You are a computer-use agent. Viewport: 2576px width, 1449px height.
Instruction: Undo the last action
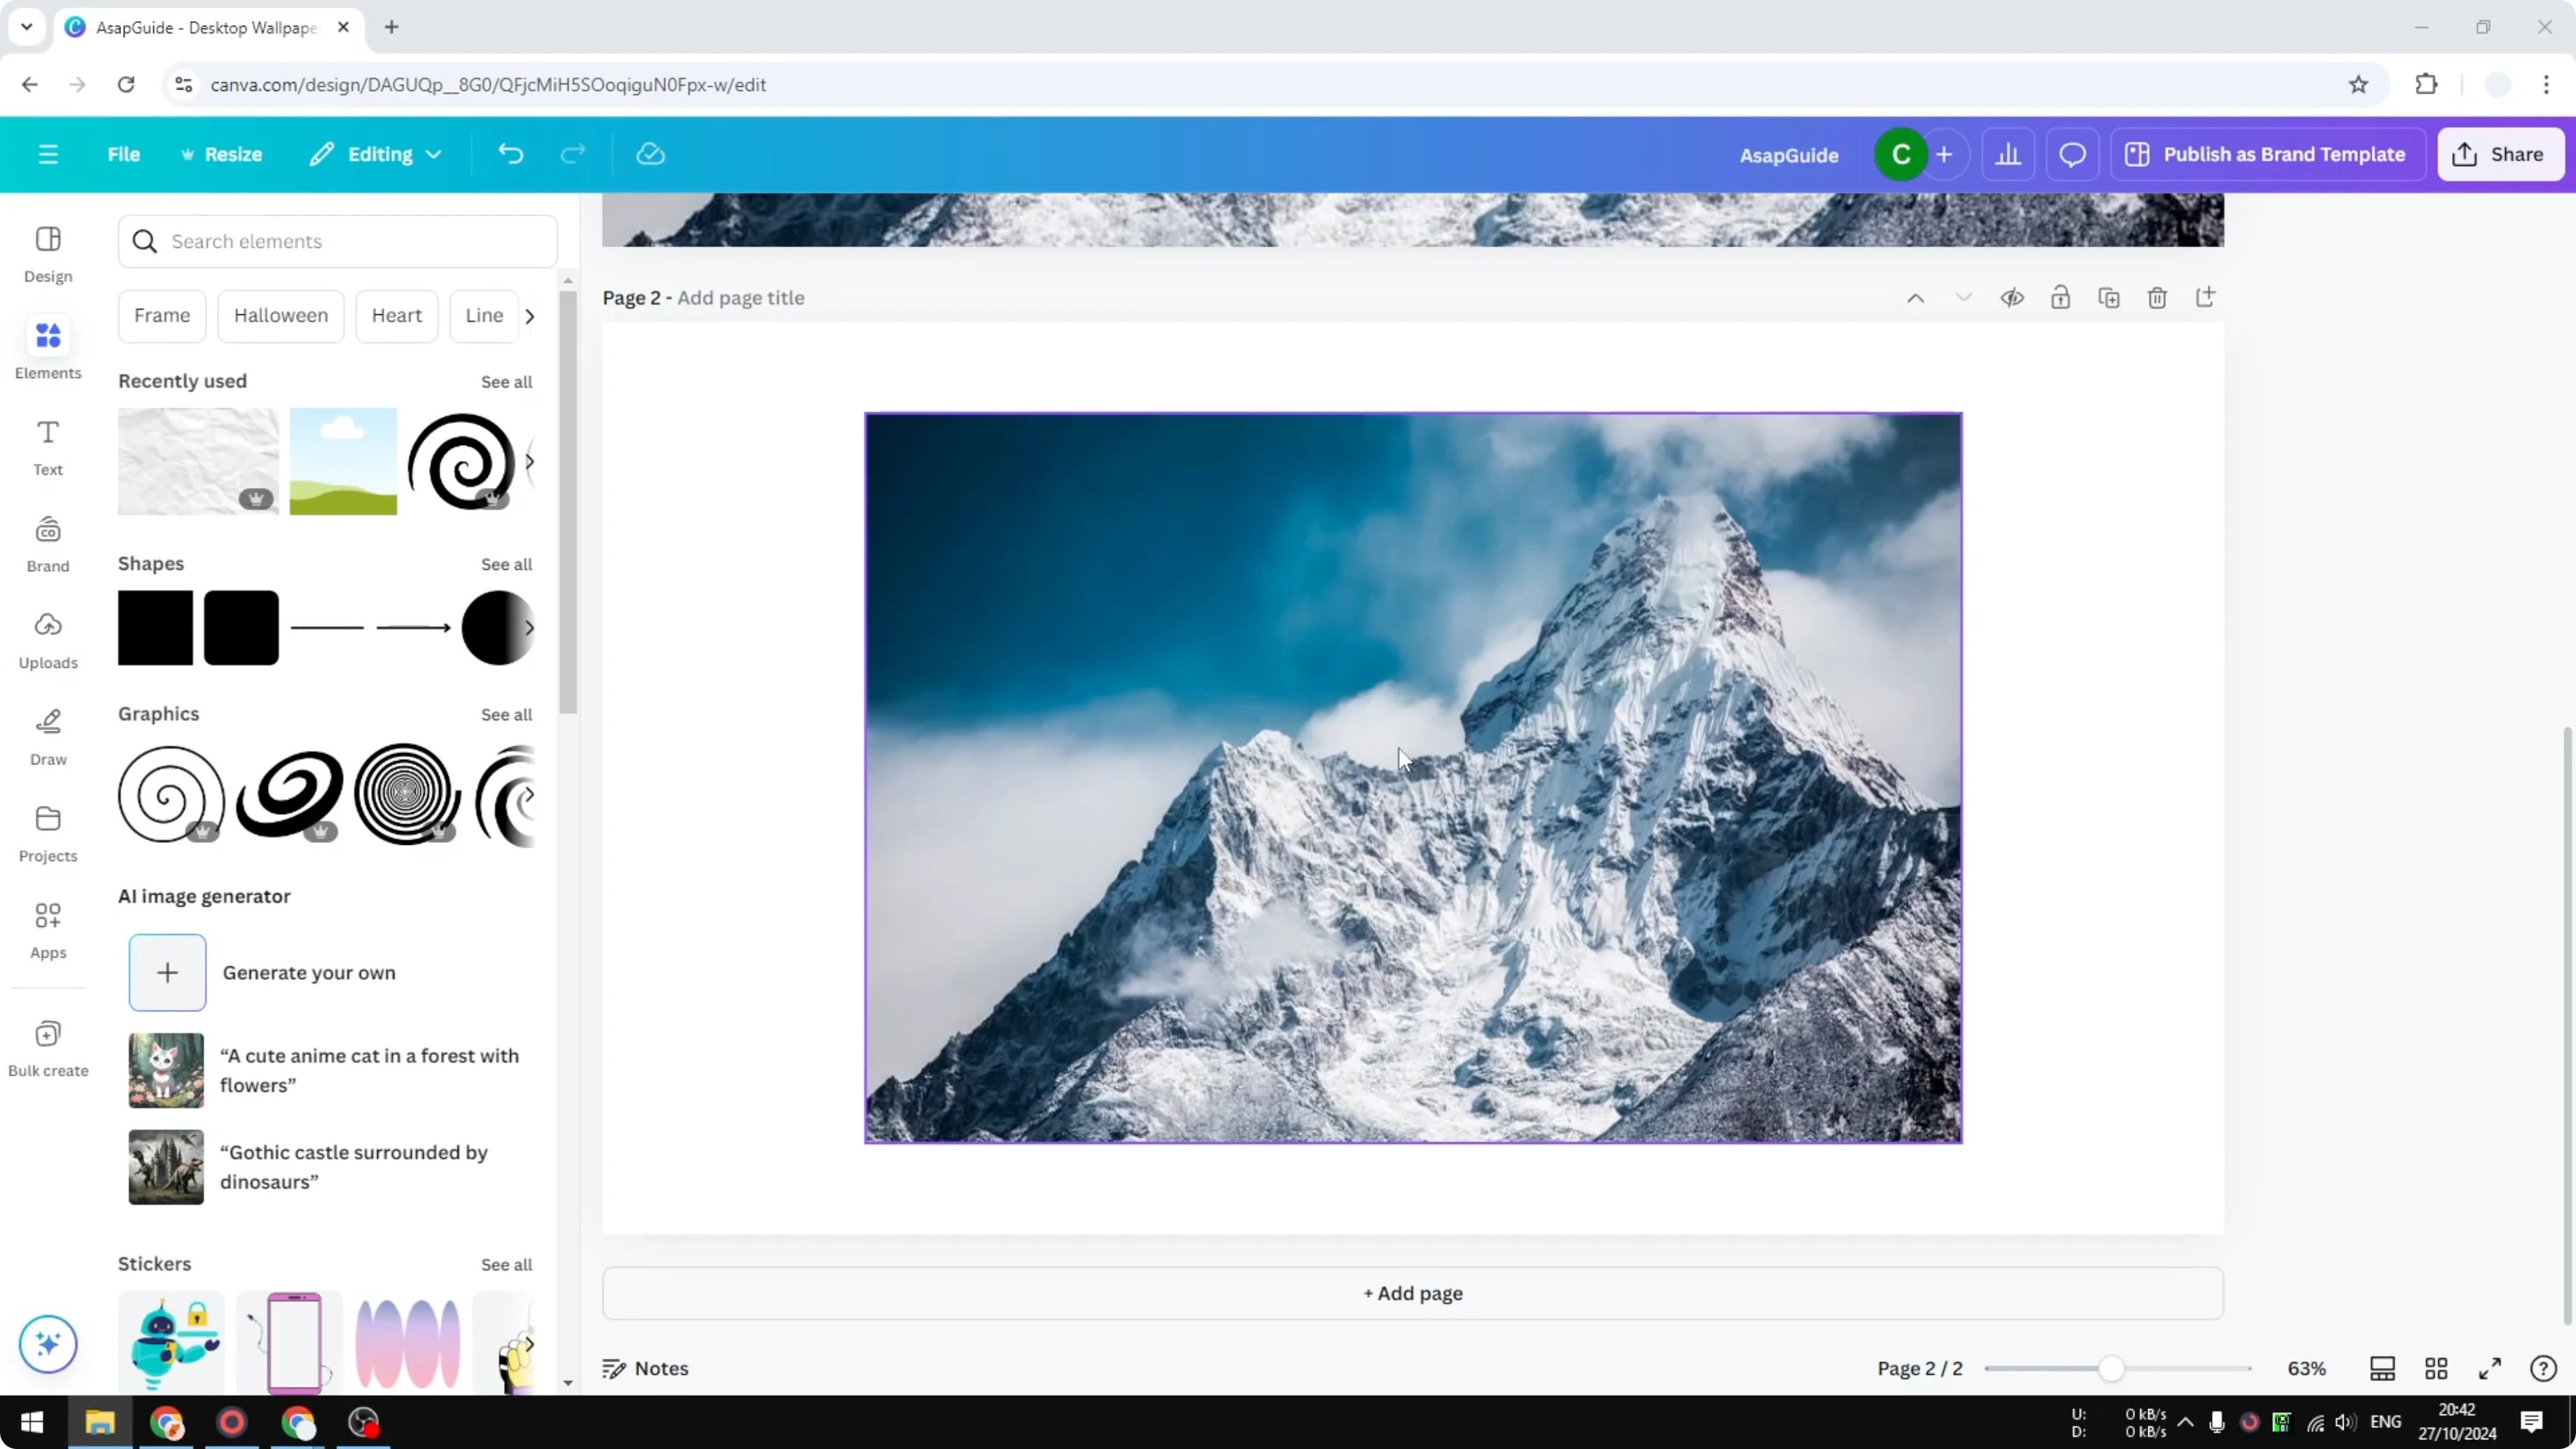click(510, 153)
